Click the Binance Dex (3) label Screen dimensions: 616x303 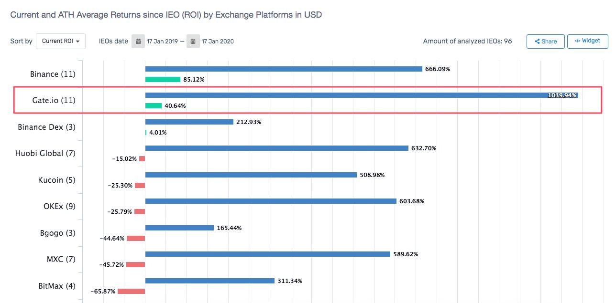click(46, 127)
